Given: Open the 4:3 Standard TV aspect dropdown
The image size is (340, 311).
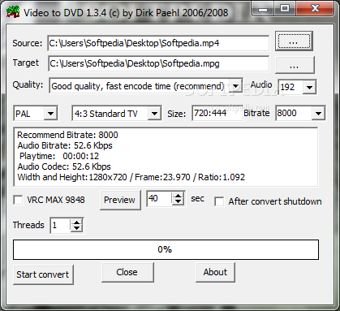Looking at the screenshot, I should point(154,113).
